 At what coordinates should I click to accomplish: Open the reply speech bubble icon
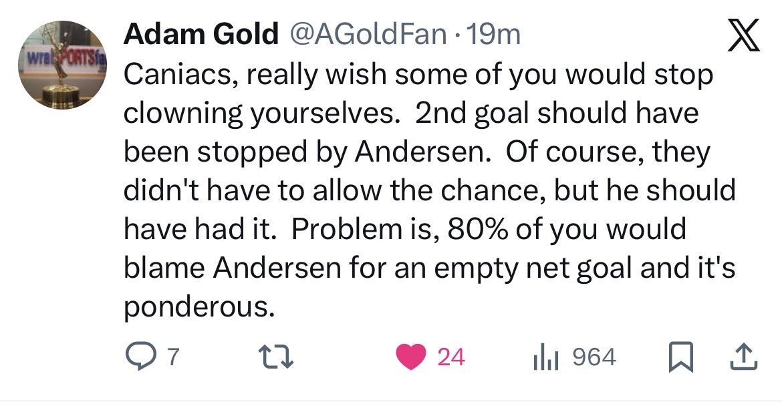click(139, 358)
